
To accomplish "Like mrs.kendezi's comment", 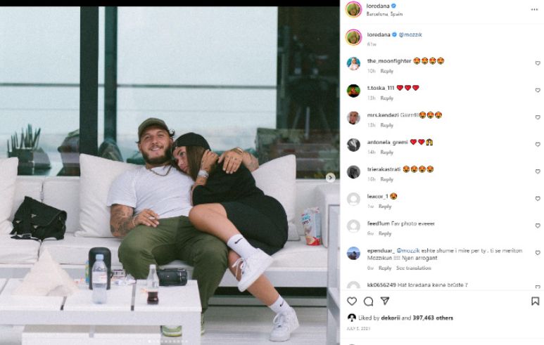I will coord(538,117).
